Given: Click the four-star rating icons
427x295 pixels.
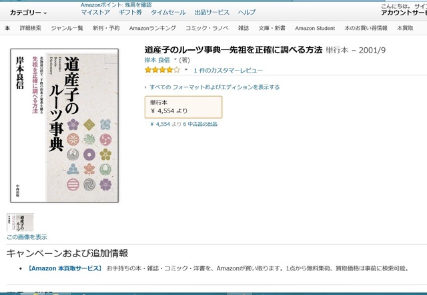Looking at the screenshot, I should point(162,70).
